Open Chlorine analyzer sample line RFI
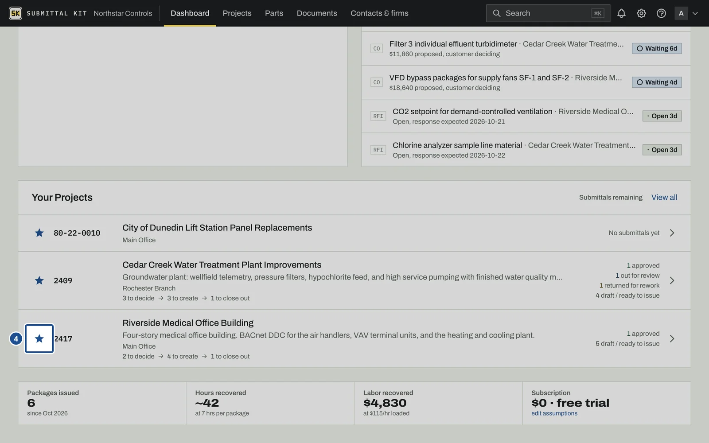709x443 pixels. 526,150
